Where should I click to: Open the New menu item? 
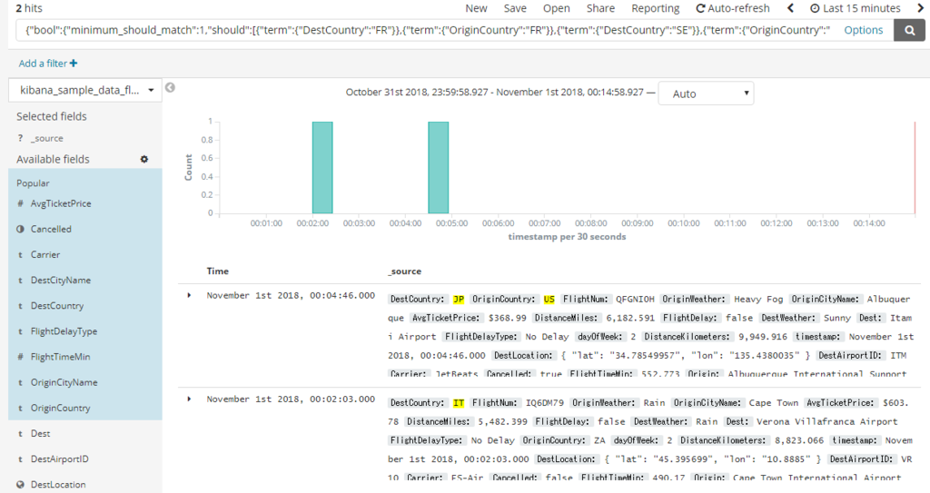click(x=476, y=8)
